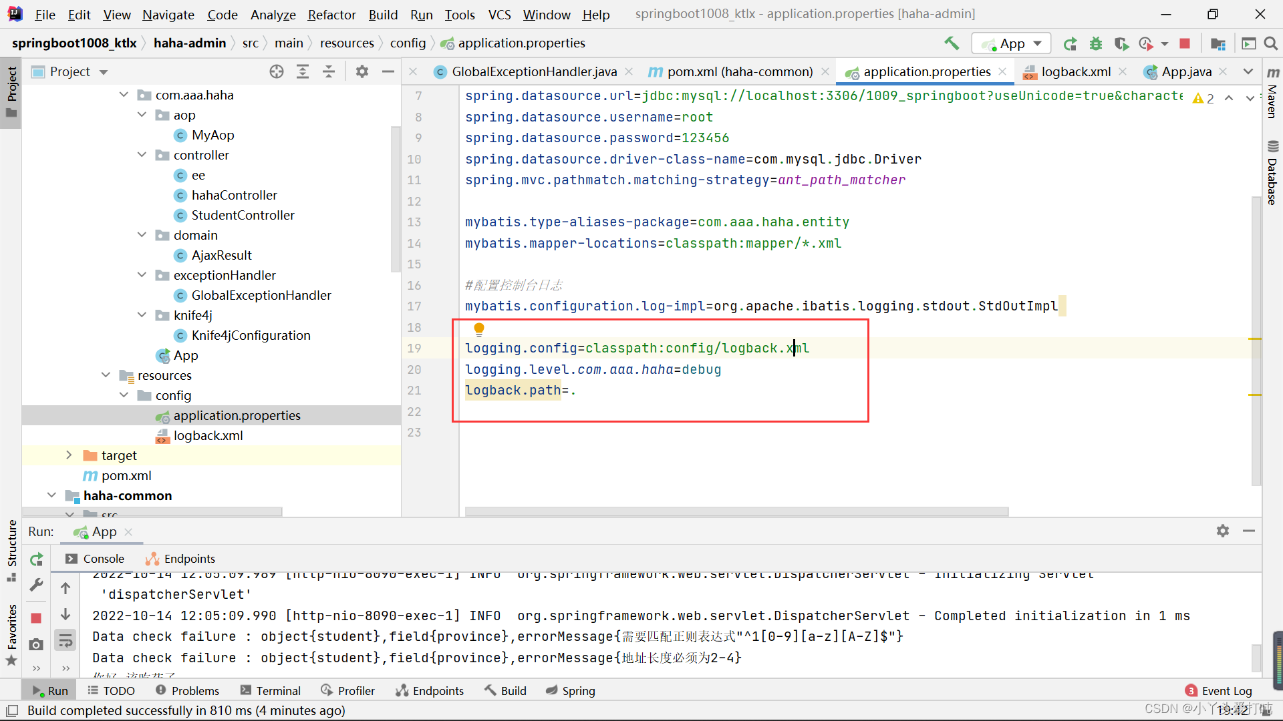Toggle the Structure side panel
The width and height of the screenshot is (1283, 721).
pos(11,551)
